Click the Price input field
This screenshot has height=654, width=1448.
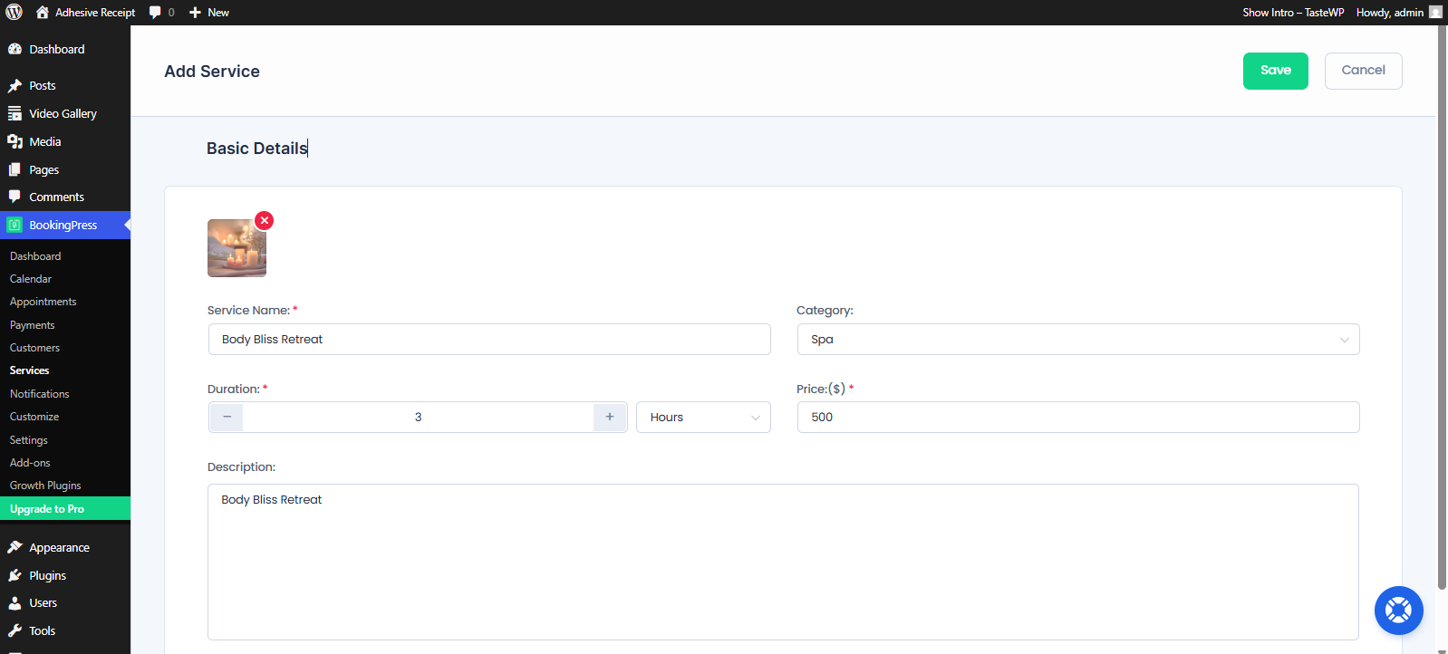tap(1077, 418)
